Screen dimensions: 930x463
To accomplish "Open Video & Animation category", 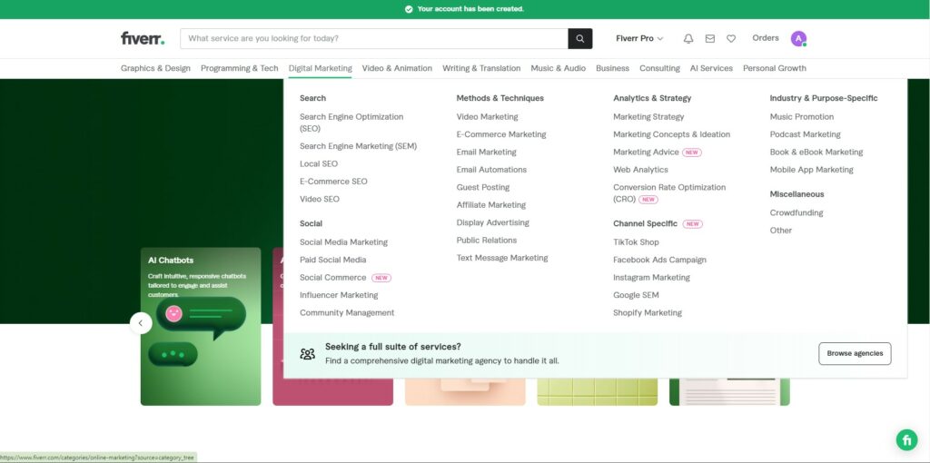I will point(397,68).
